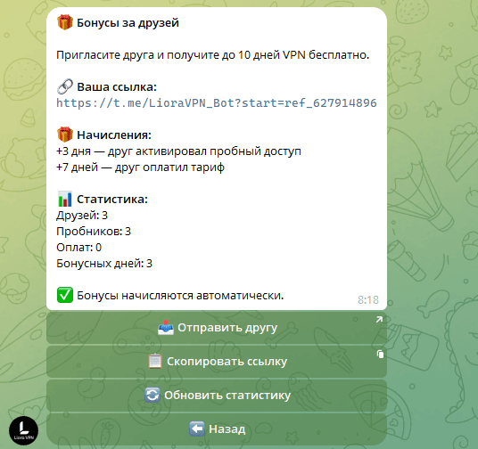The image size is (478, 449).
Task: Click the clipboard emoji on Скопировать ссылку
Action: (155, 362)
